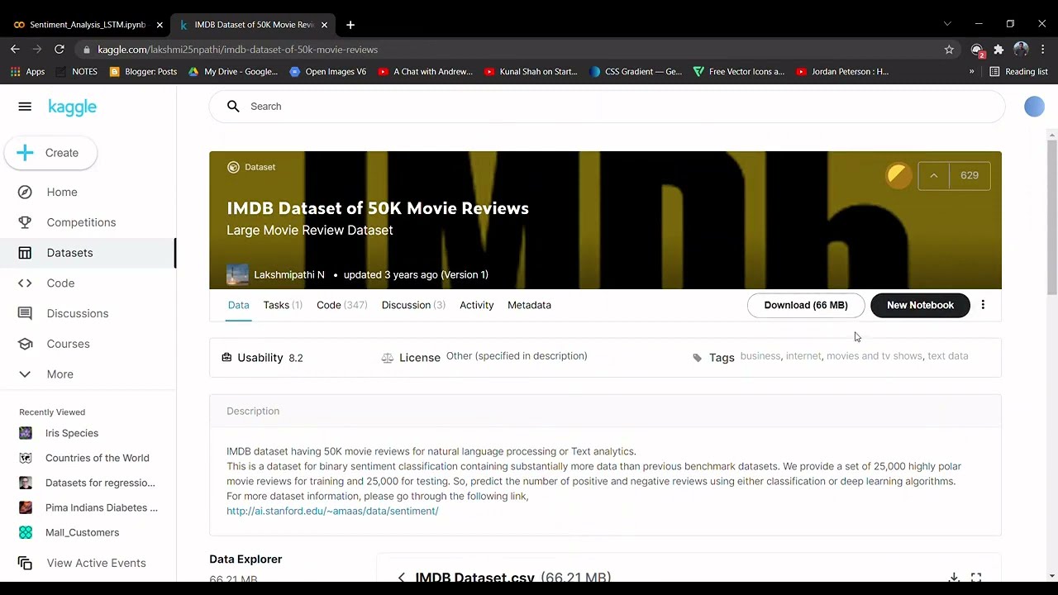Viewport: 1058px width, 595px height.
Task: Click the search magnifier icon
Action: point(233,106)
